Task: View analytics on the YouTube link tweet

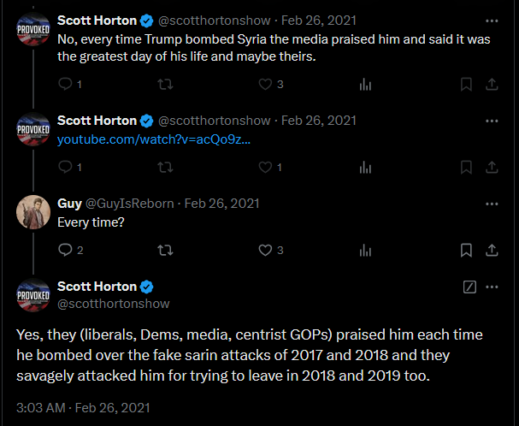Action: pos(365,168)
